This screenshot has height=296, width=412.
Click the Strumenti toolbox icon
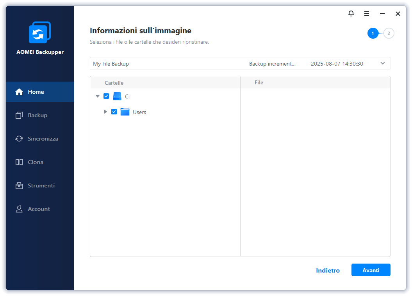coord(19,185)
